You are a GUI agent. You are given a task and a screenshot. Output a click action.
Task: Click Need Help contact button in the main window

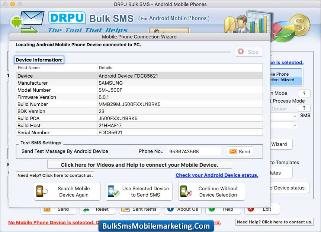275,222
